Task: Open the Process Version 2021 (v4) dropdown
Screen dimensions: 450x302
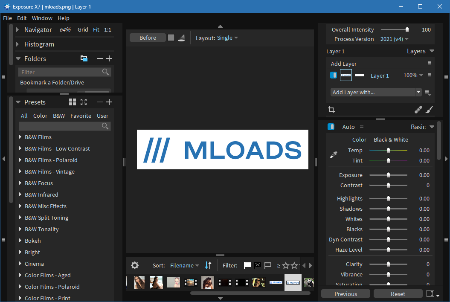Action: [394, 39]
